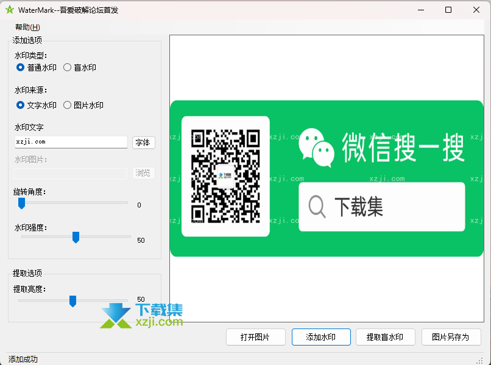Click the WeChat logo in preview image
Viewport: 491px width, 365px height.
(x=316, y=147)
